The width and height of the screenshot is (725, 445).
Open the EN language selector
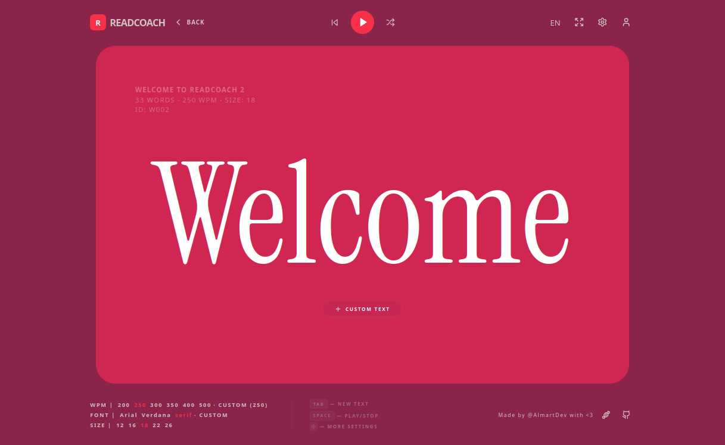[x=555, y=23]
